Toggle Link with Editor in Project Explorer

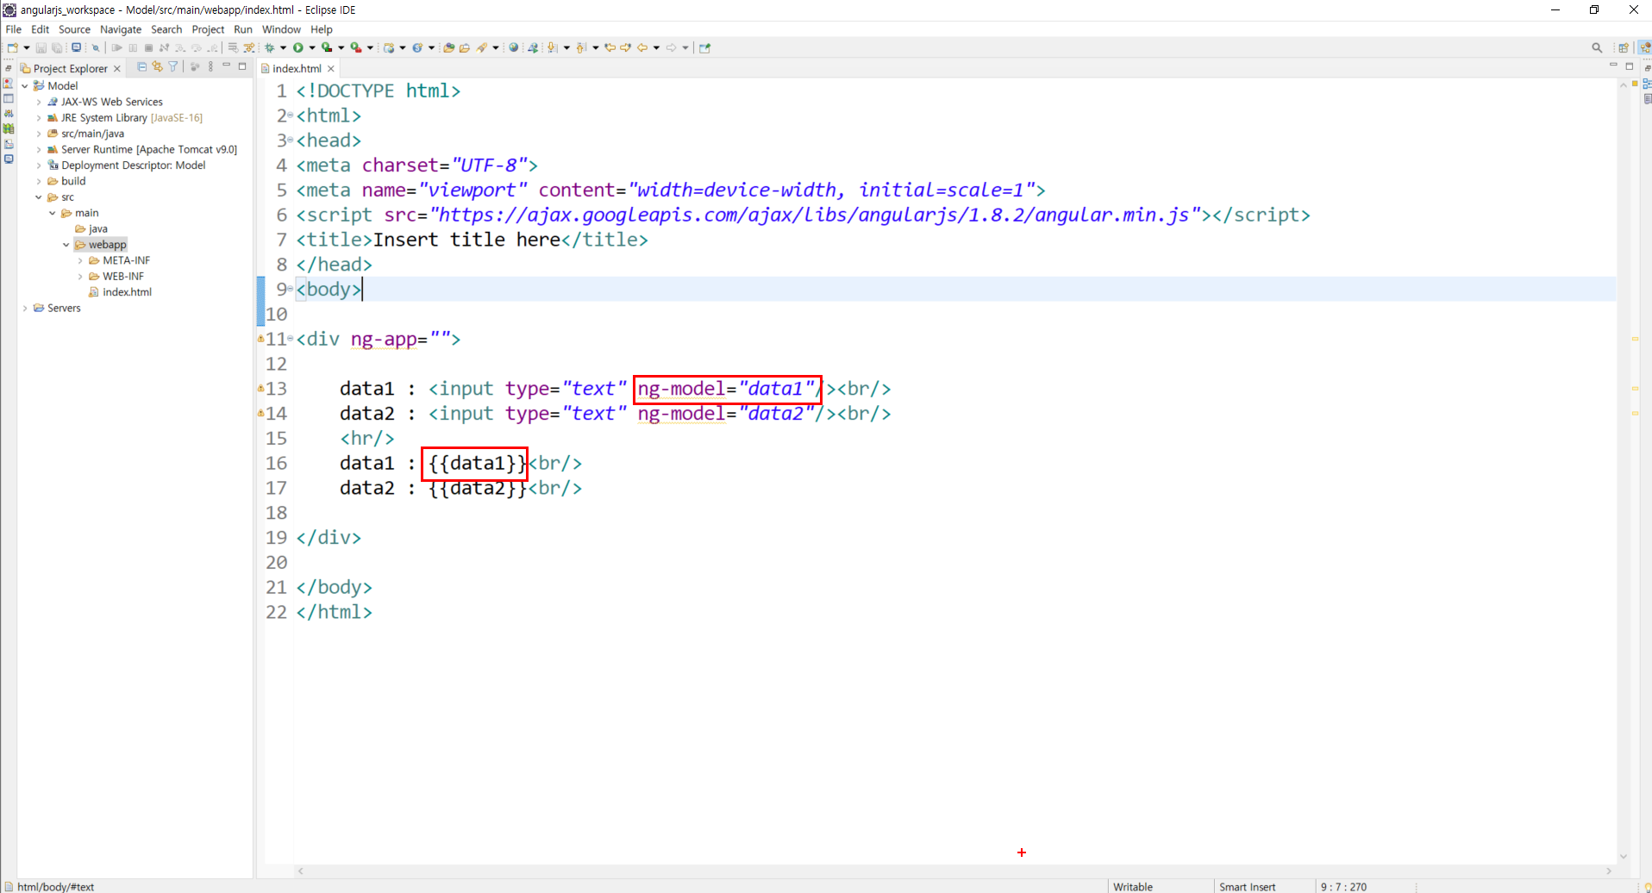[x=157, y=66]
